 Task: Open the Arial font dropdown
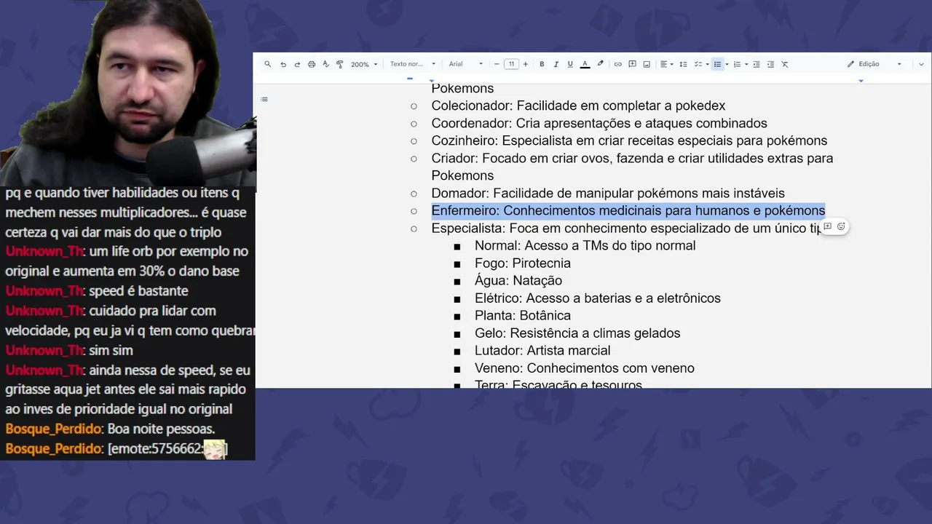[466, 64]
